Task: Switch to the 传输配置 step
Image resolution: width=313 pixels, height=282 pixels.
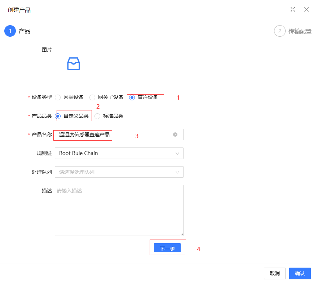Action: (x=299, y=31)
